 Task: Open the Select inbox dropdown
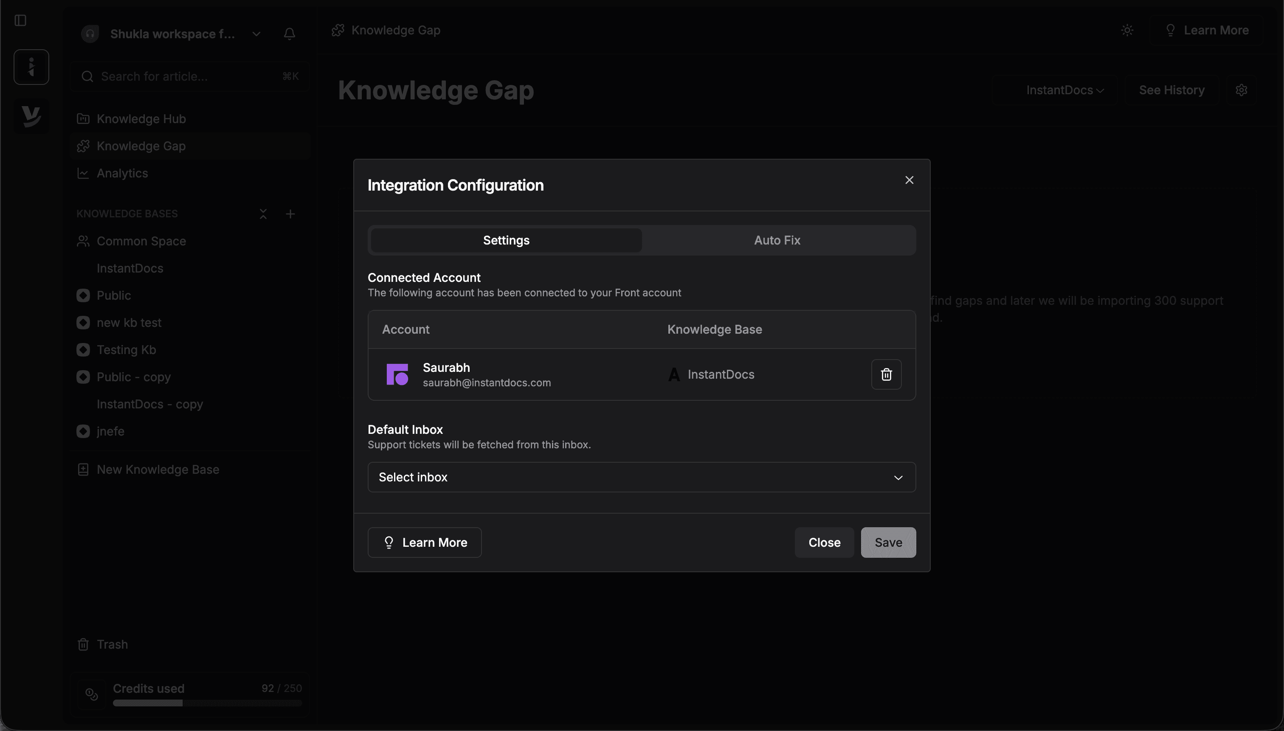pos(641,476)
